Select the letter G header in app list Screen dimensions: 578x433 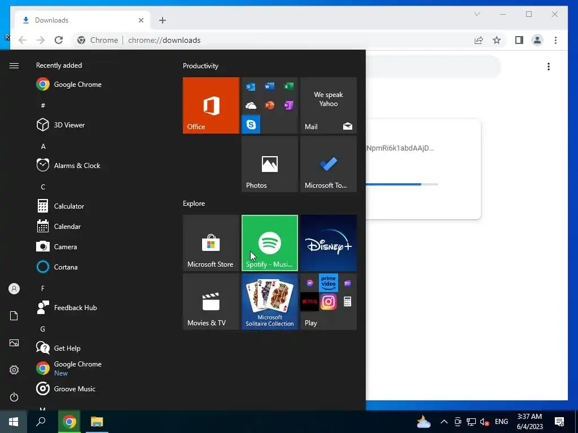[x=43, y=329]
